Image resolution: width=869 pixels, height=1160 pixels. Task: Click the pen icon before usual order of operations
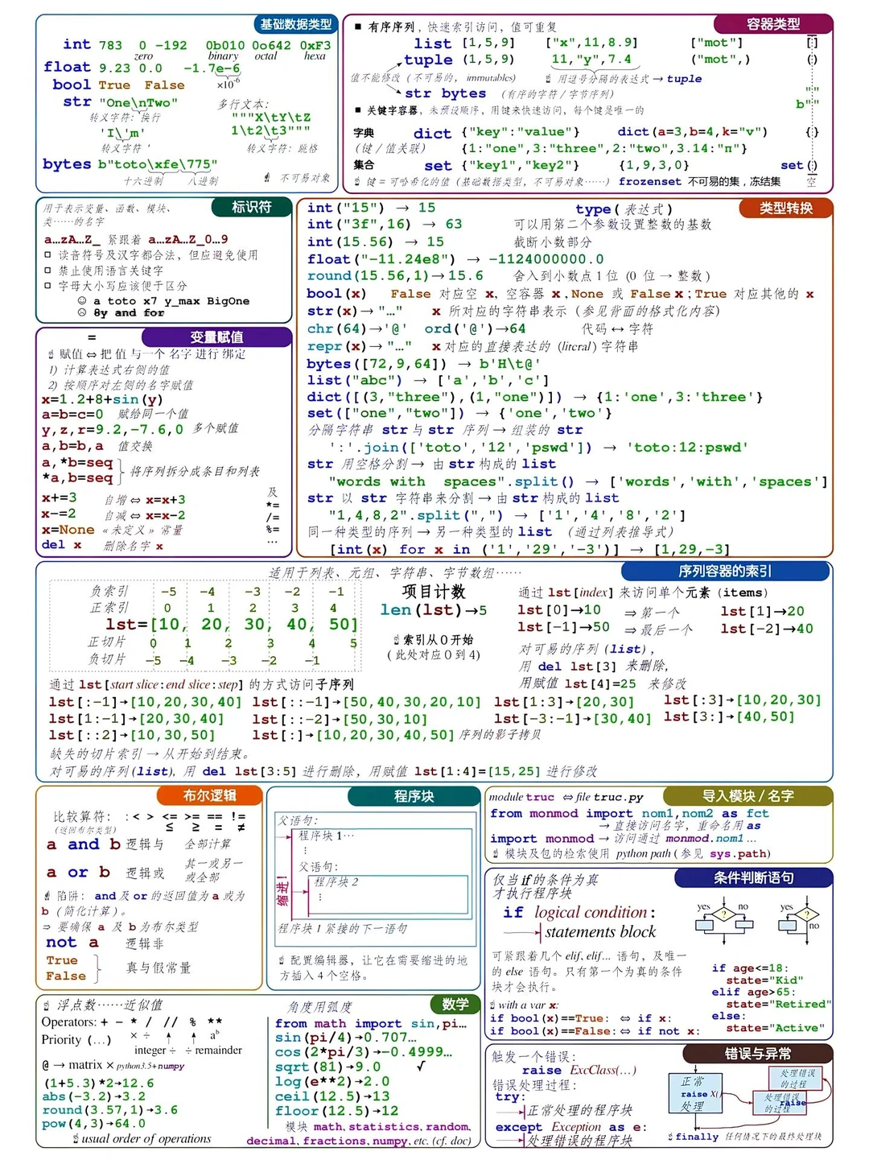click(76, 1138)
